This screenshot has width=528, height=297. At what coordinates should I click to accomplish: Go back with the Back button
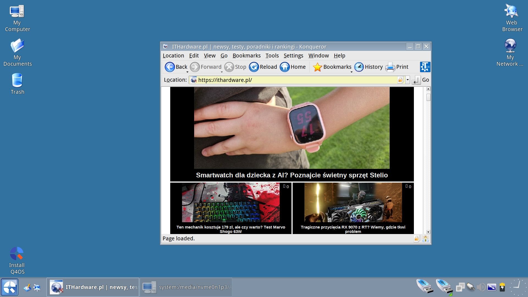coord(176,67)
